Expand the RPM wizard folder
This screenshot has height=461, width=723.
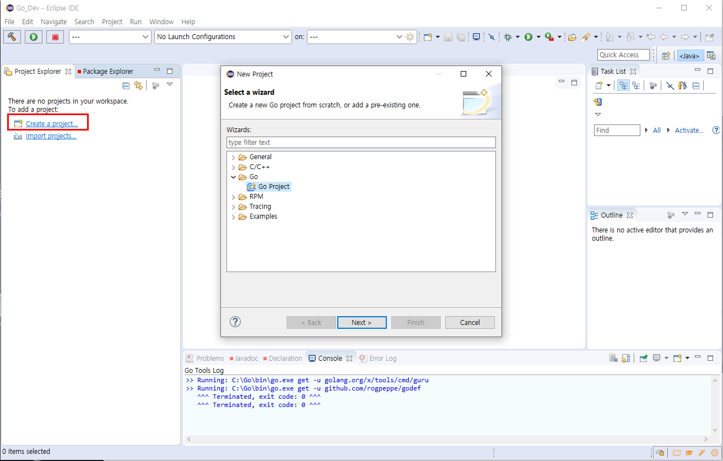tap(234, 197)
